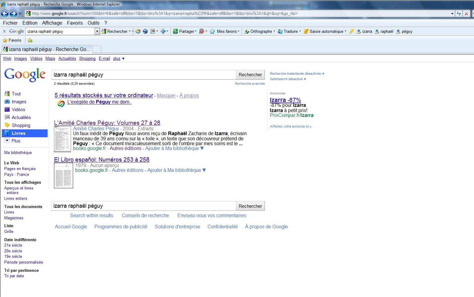Open L'Amitié Charles Péguy: Volumes 27 à 28
The width and height of the screenshot is (474, 297).
[x=107, y=123]
